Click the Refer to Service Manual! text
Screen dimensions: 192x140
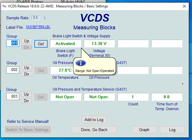pos(28,122)
